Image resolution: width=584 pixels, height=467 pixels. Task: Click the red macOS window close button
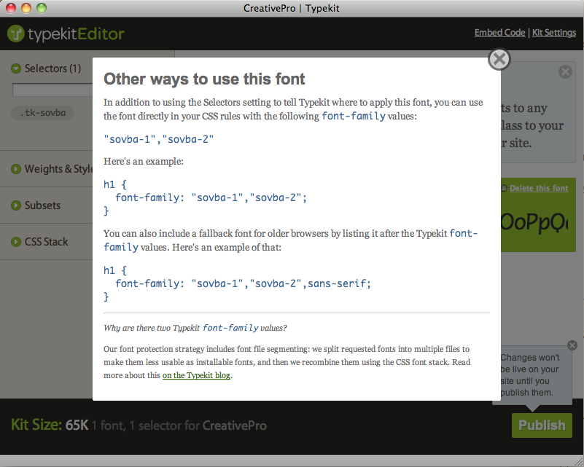click(12, 8)
